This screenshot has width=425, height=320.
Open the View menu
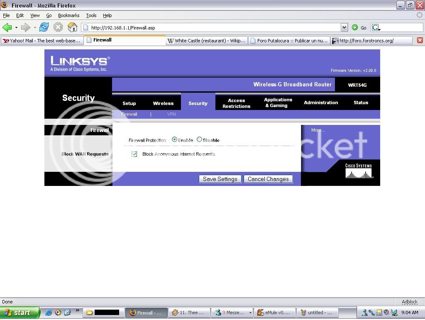coord(35,15)
